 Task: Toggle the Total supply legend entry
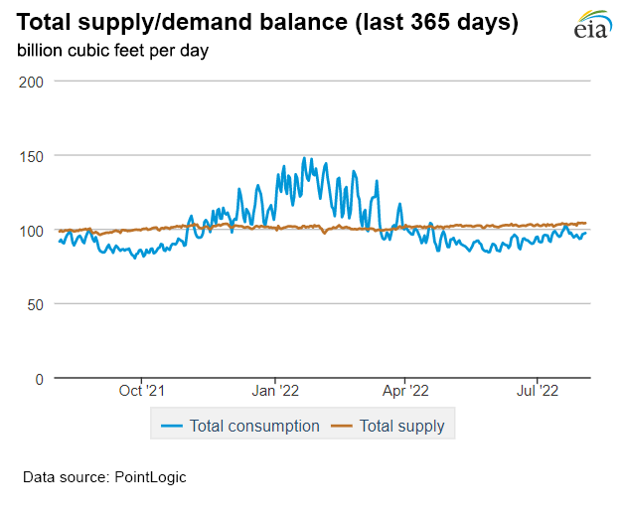(388, 426)
